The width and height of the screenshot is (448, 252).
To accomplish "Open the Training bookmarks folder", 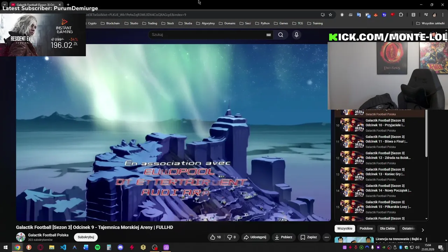I will pos(315,23).
